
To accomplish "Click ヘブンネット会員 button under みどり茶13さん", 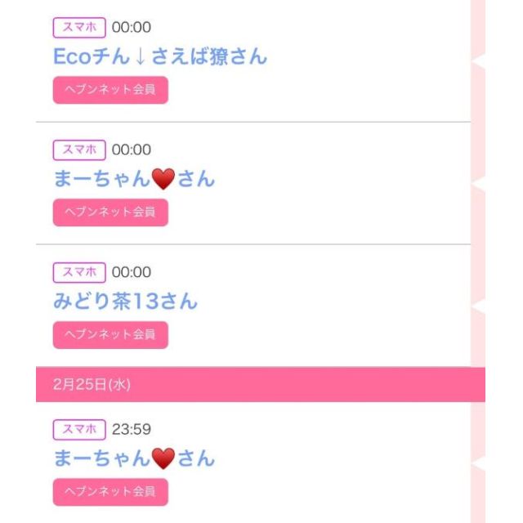I will (x=110, y=334).
